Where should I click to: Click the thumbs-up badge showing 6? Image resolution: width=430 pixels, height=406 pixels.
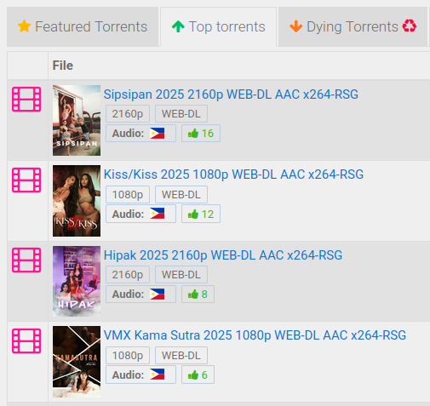pyautogui.click(x=198, y=375)
